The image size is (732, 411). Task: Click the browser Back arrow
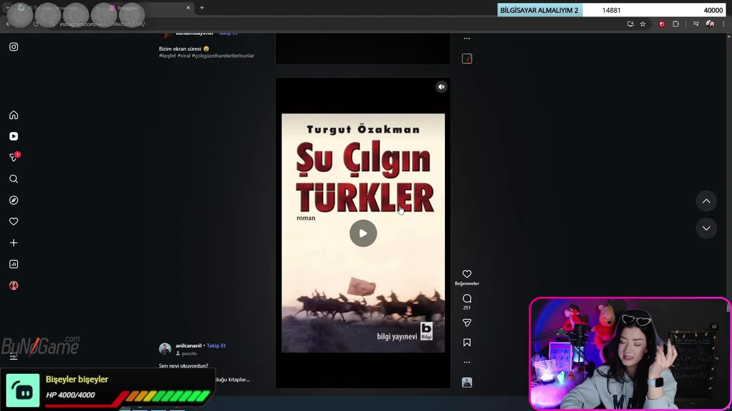[8, 24]
